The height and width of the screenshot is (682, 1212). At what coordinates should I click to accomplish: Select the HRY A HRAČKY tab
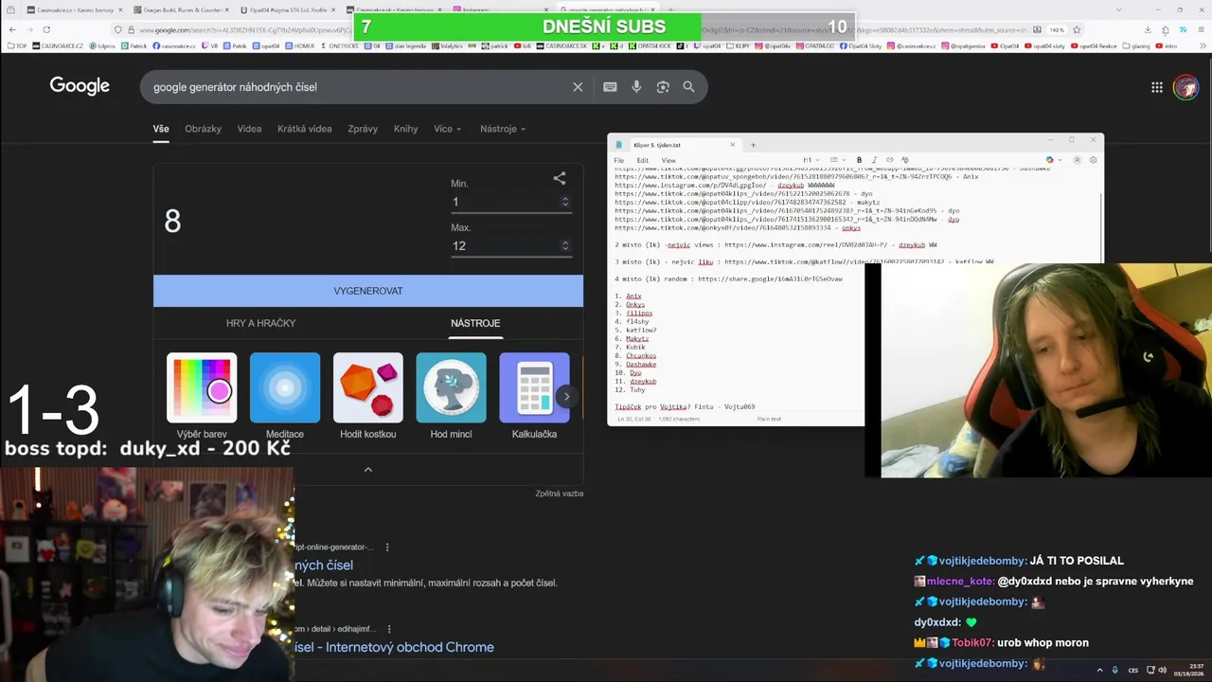pos(261,323)
